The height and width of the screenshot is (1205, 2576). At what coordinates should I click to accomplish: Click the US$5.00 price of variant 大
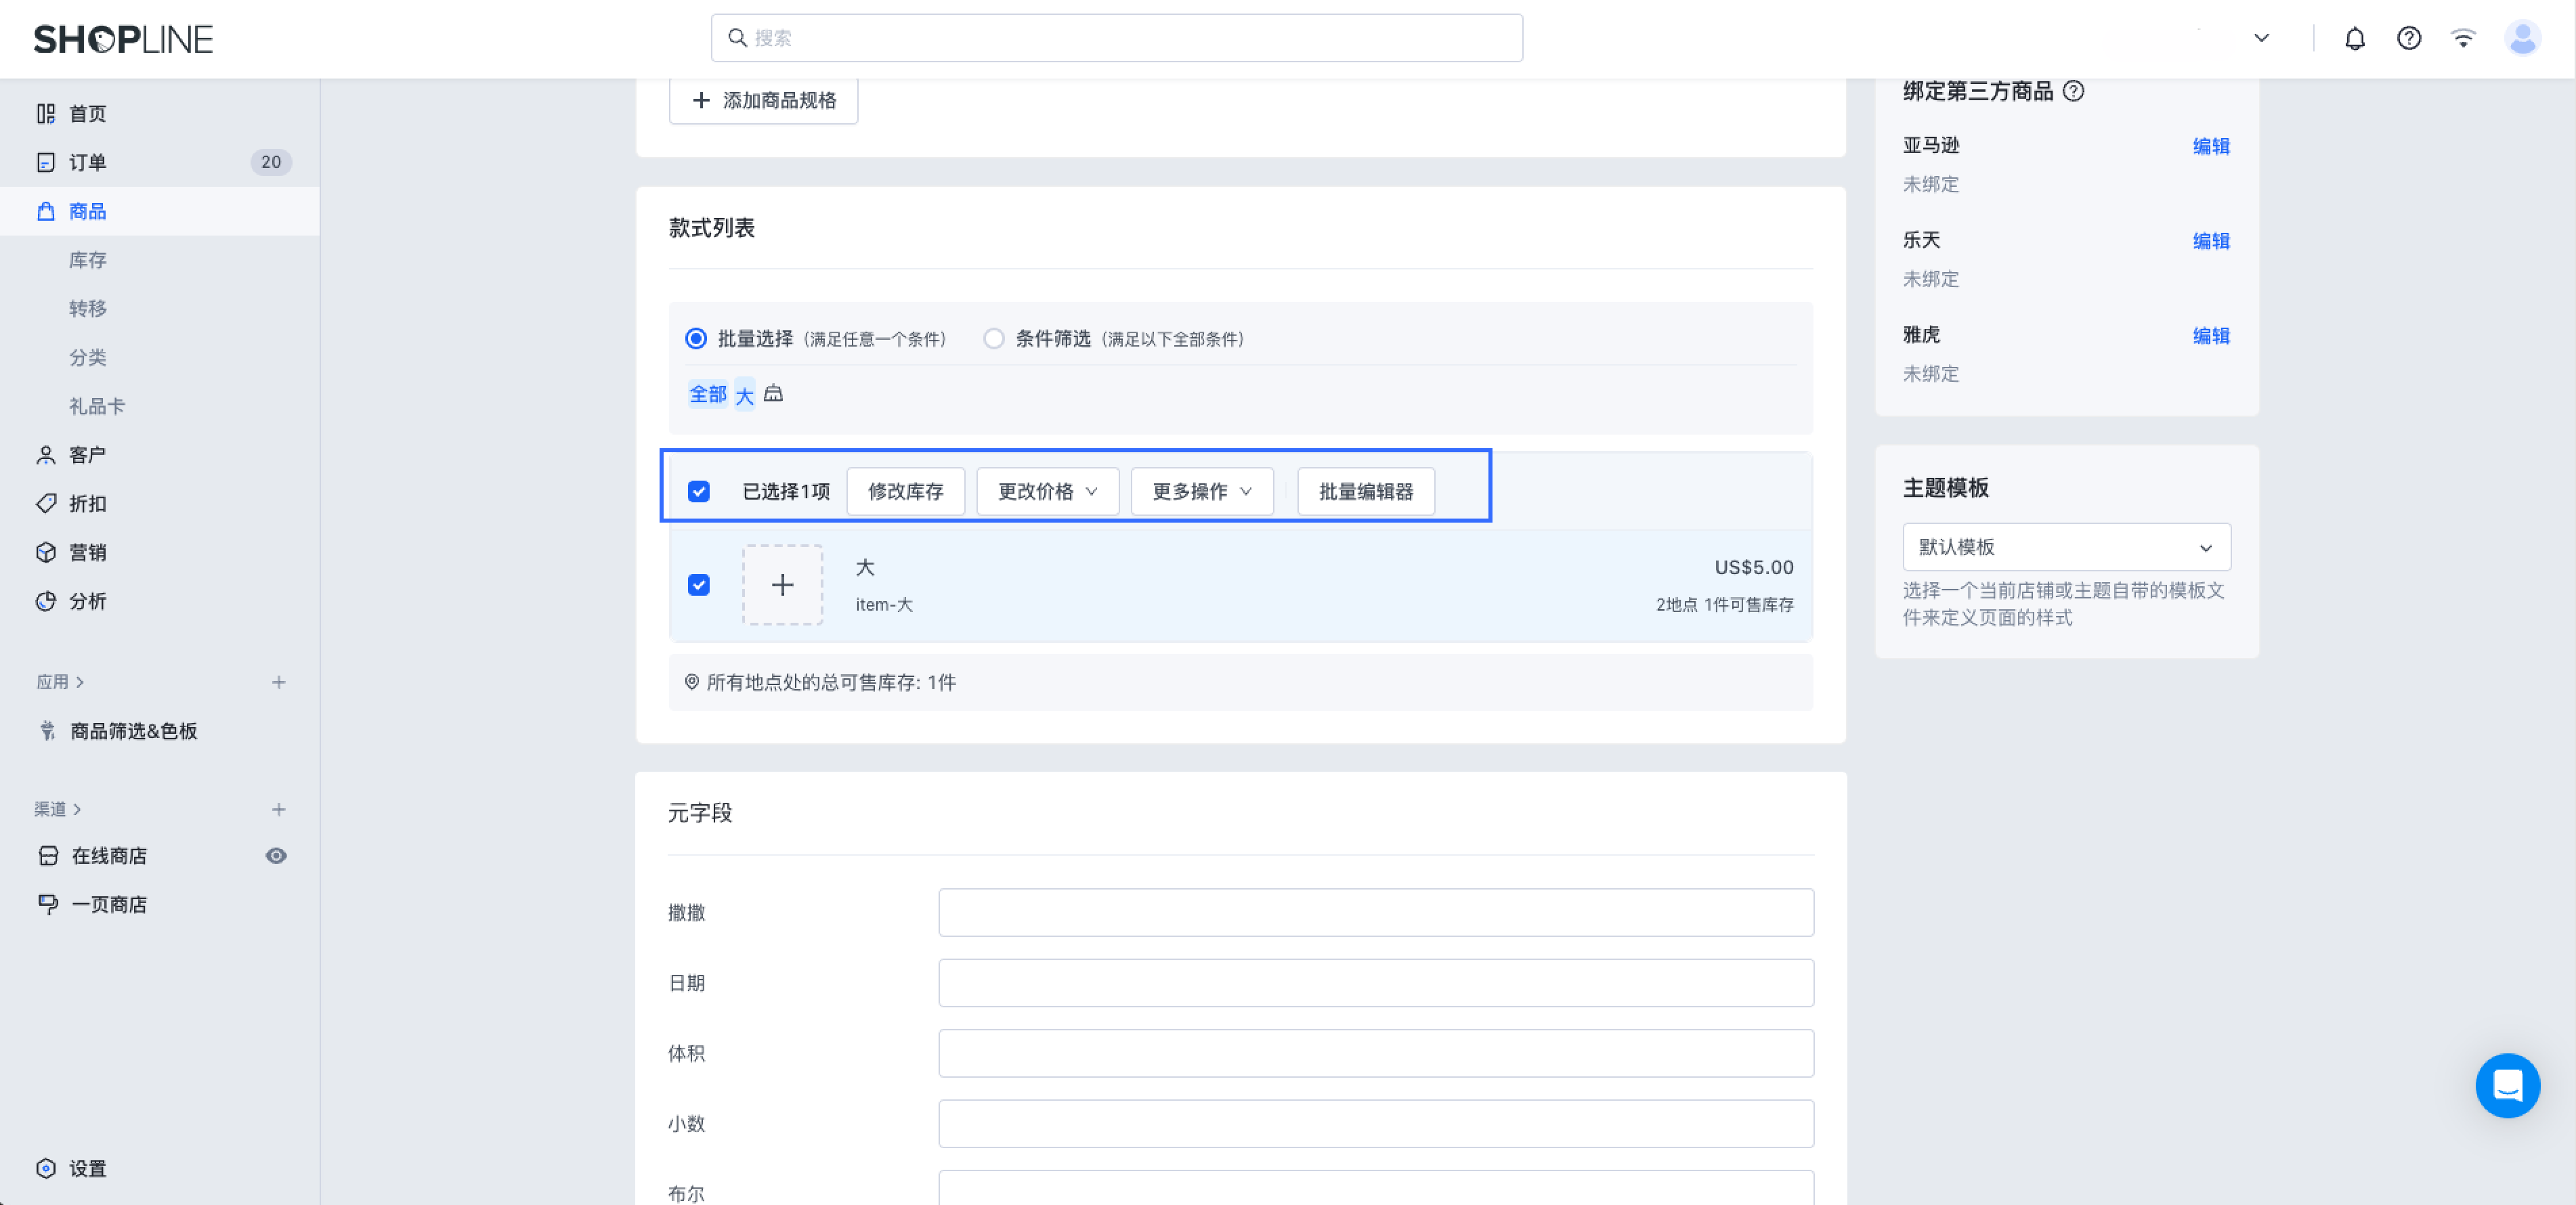point(1754,567)
